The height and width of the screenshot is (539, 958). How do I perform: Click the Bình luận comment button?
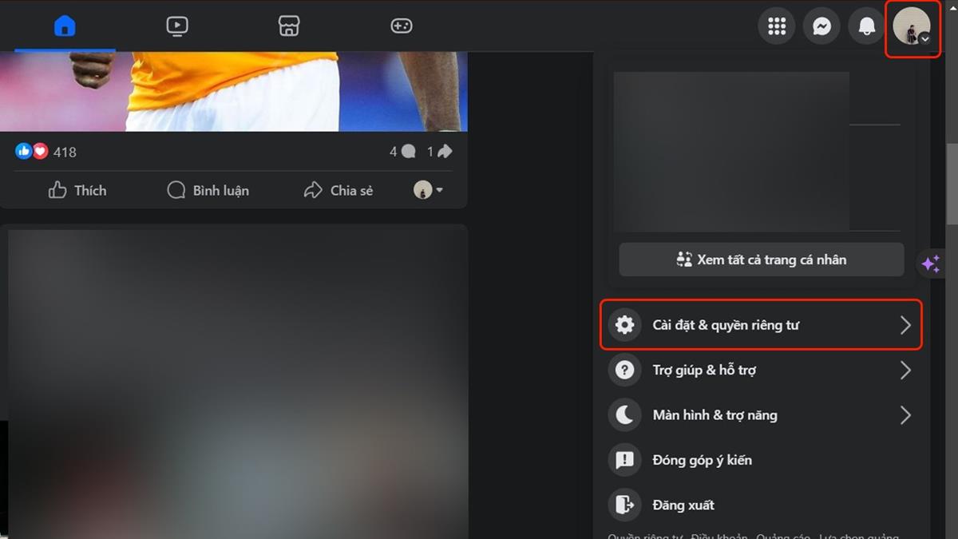[208, 190]
